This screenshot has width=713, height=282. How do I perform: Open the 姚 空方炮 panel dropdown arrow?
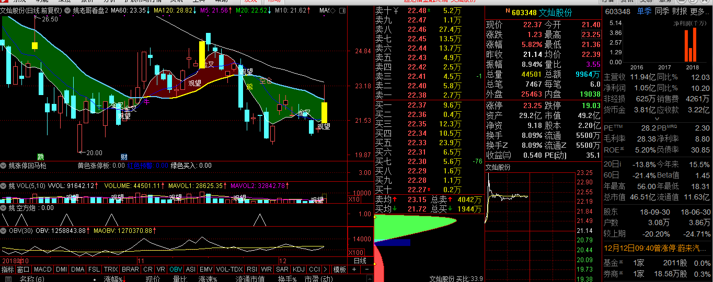4,208
